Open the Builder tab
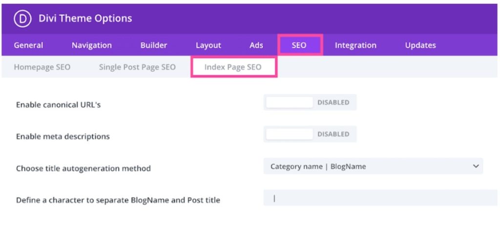The height and width of the screenshot is (235, 500). (154, 45)
